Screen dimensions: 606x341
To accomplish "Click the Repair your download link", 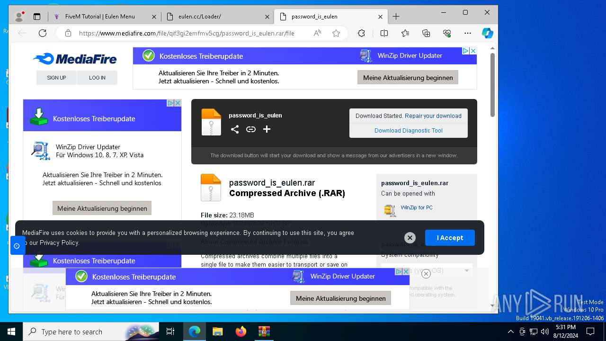I will coord(433,116).
